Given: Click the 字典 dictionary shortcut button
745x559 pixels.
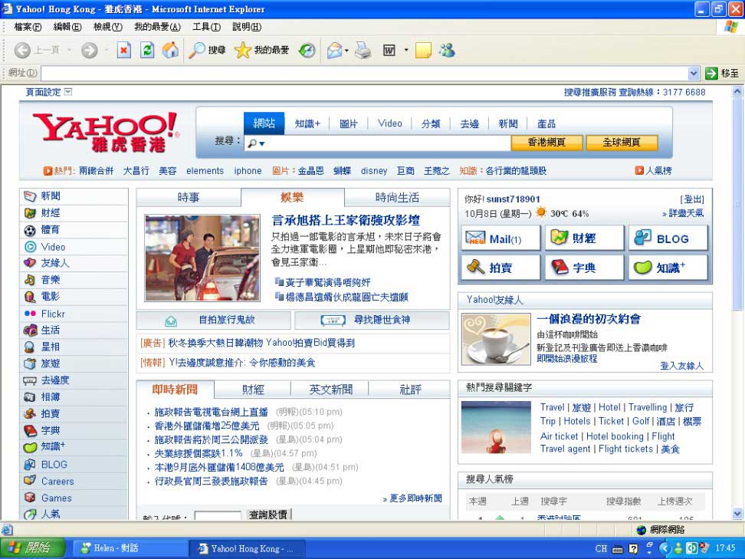Looking at the screenshot, I should pyautogui.click(x=584, y=268).
